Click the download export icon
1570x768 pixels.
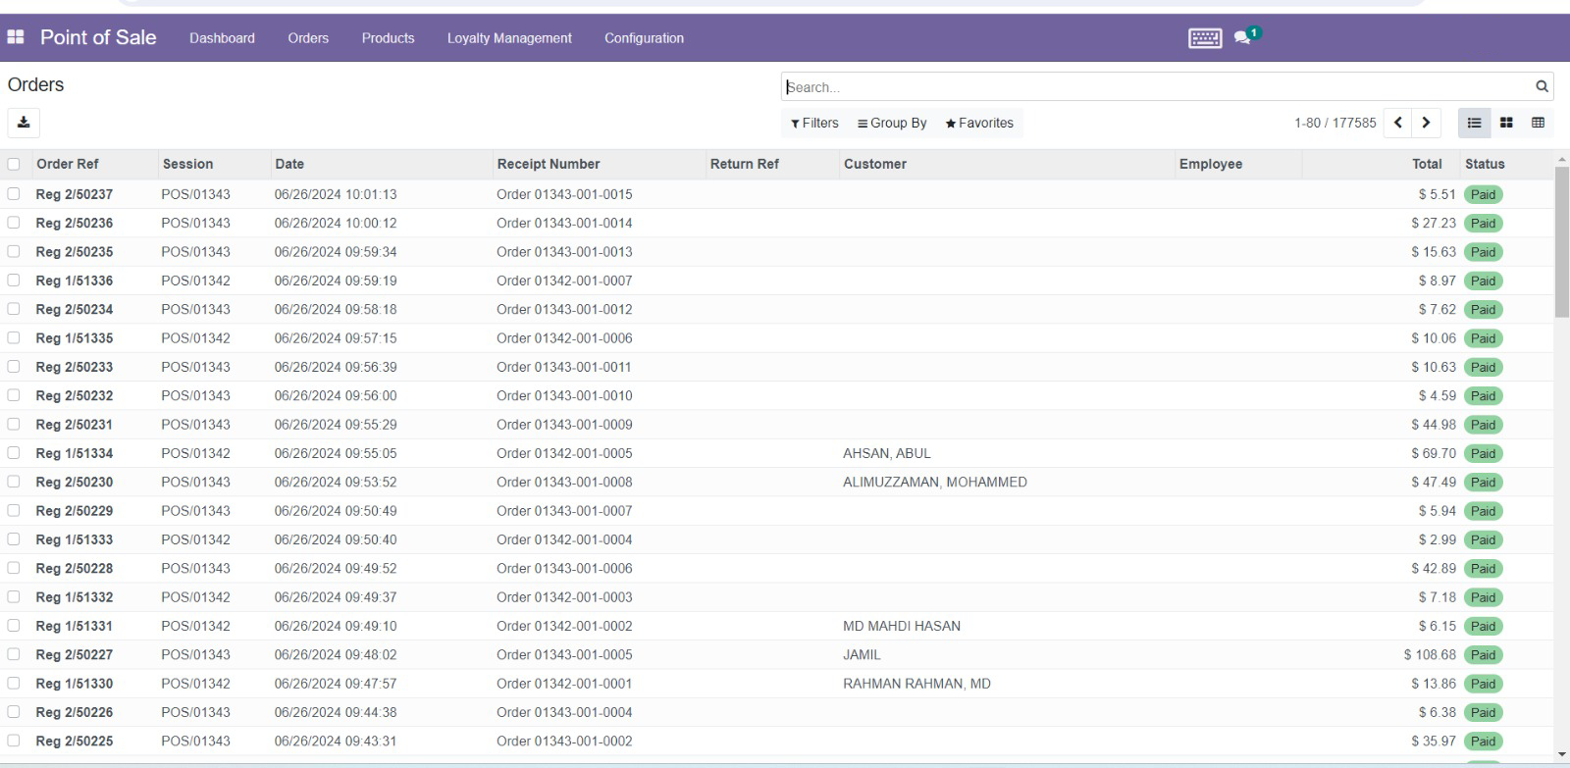point(24,123)
